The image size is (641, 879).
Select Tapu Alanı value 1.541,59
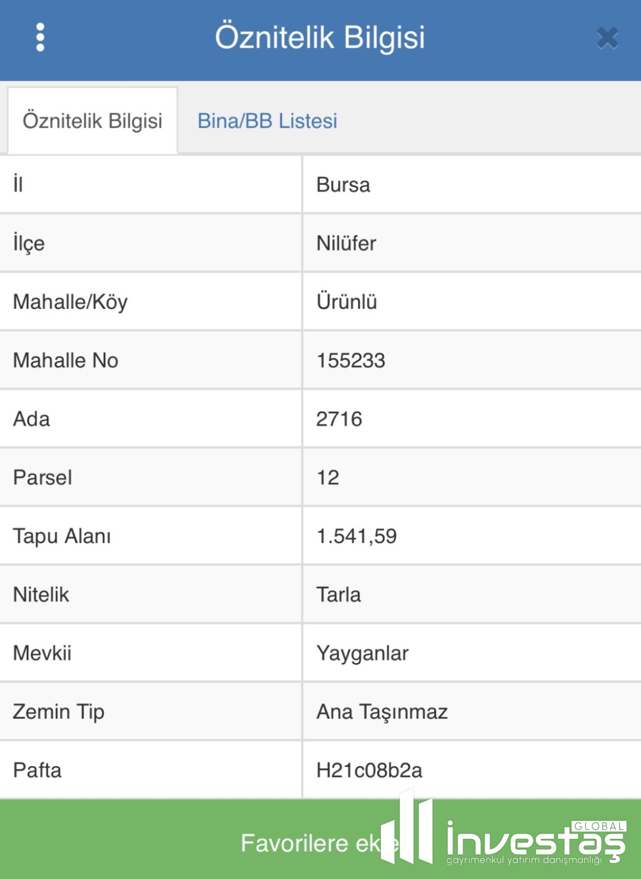click(x=356, y=536)
